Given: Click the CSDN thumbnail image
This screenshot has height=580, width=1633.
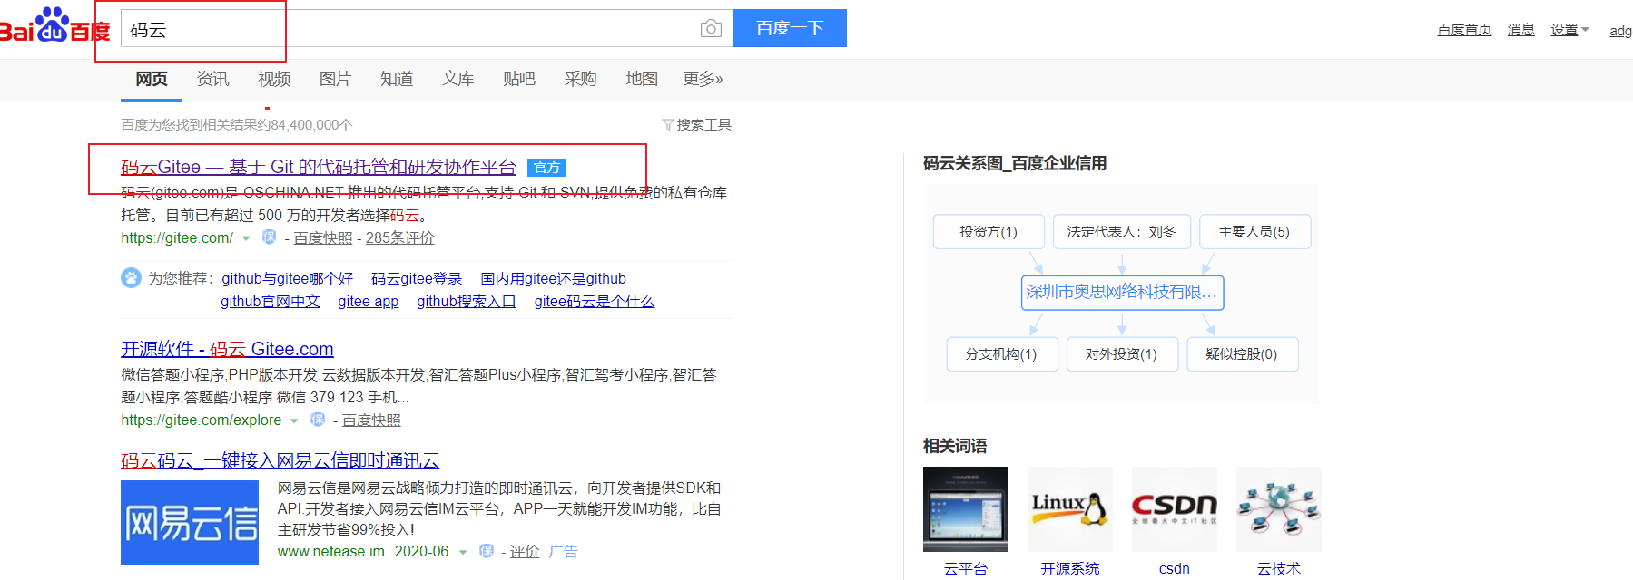Looking at the screenshot, I should click(1174, 509).
